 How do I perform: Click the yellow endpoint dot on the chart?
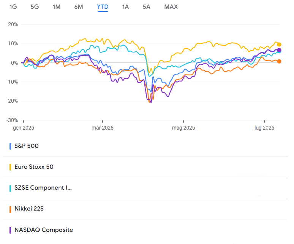[279, 44]
